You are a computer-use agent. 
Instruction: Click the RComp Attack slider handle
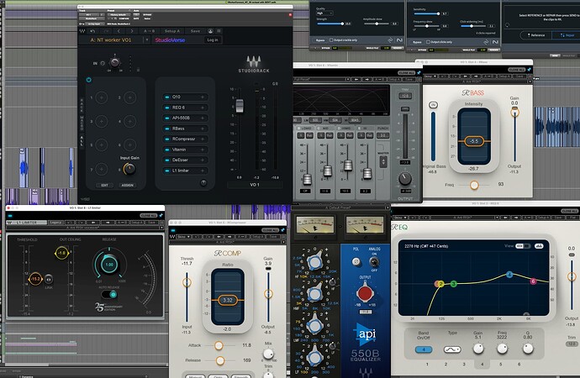pyautogui.click(x=219, y=345)
